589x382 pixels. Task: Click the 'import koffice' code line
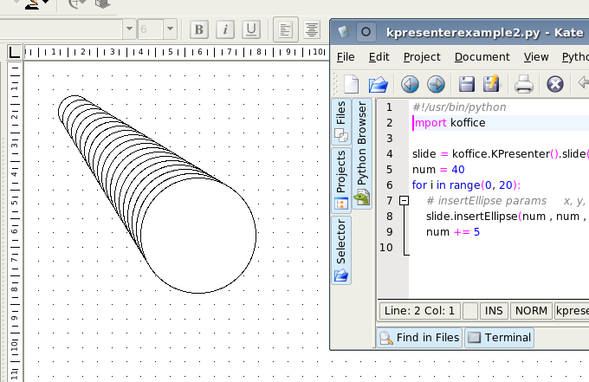(x=449, y=123)
